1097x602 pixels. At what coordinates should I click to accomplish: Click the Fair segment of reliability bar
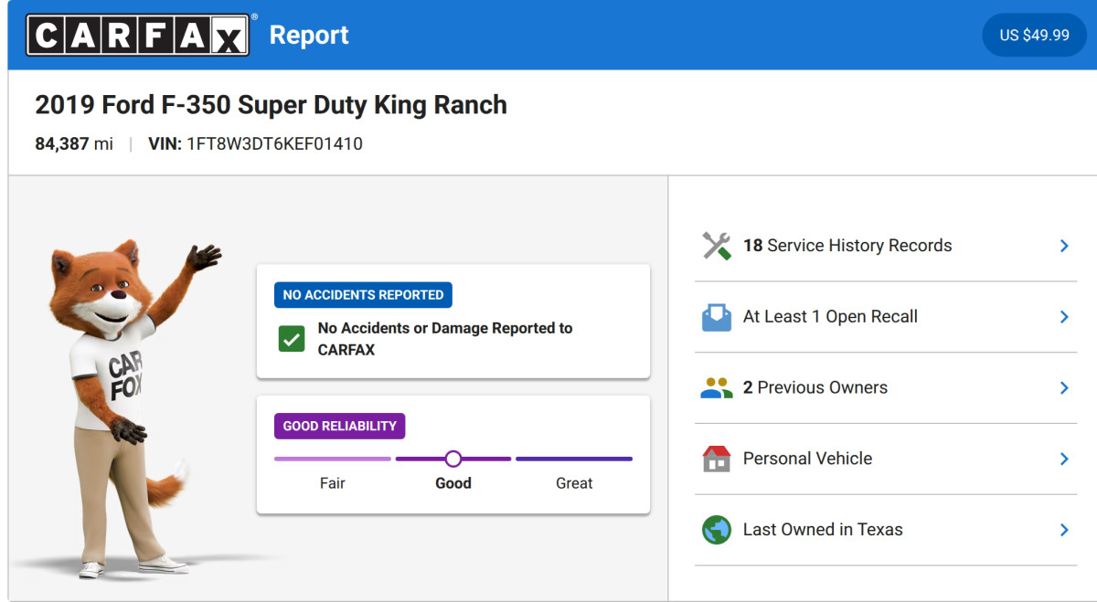pyautogui.click(x=333, y=459)
